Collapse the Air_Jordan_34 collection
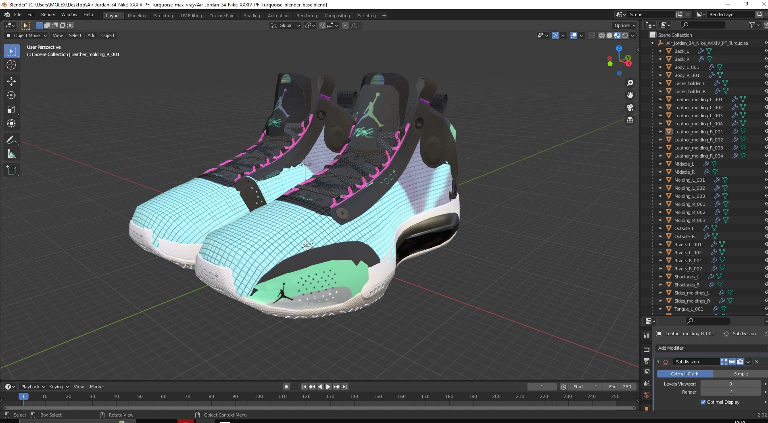Viewport: 768px width, 423px height. 653,43
